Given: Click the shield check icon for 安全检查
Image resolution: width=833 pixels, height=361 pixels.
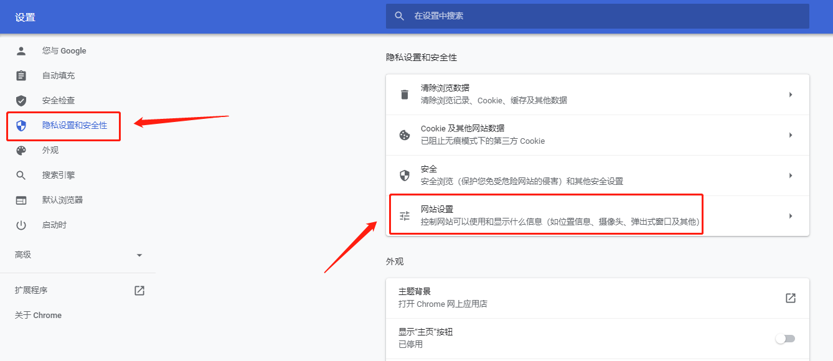Looking at the screenshot, I should click(x=21, y=101).
